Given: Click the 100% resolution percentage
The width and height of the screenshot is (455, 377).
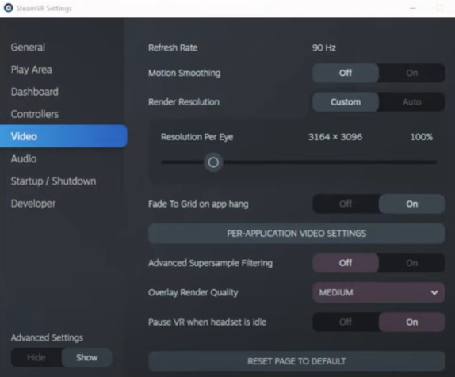Looking at the screenshot, I should pos(422,137).
